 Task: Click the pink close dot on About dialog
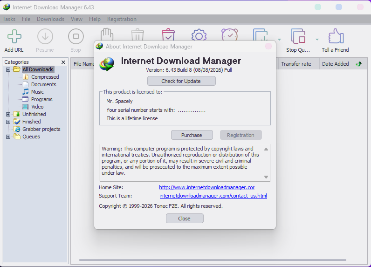268,46
